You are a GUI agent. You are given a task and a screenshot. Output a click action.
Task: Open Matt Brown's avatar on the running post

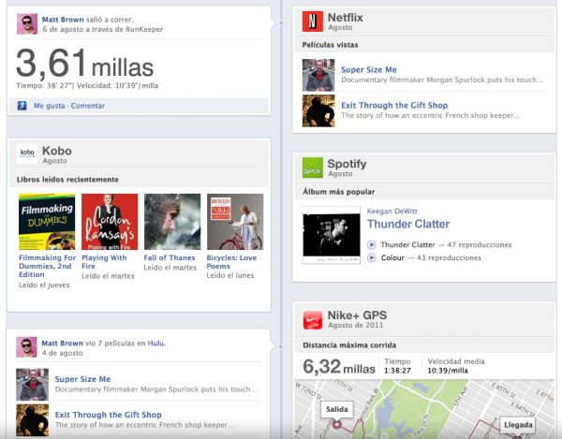tap(27, 24)
